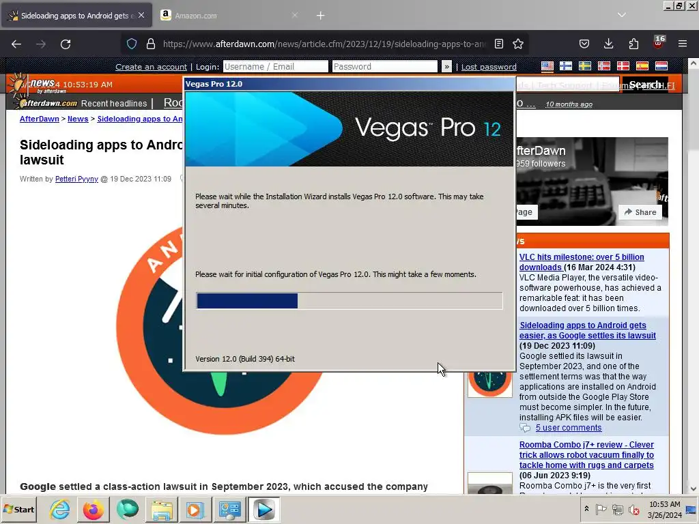The image size is (699, 524).
Task: Open the Petteri Pyyny author link
Action: [x=76, y=179]
